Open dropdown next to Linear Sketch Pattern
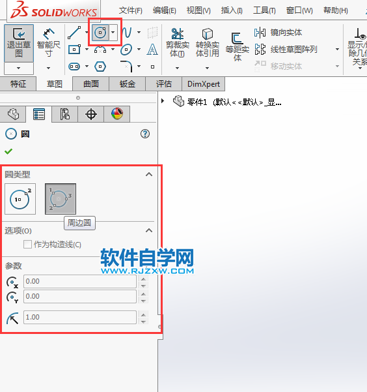367x392 pixels. point(337,50)
